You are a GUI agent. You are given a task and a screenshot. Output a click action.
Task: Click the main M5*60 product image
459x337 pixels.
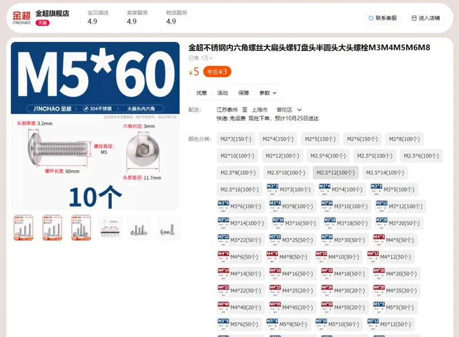[95, 126]
